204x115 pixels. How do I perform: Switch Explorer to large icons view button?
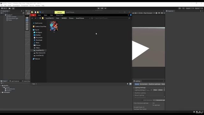(x=130, y=84)
